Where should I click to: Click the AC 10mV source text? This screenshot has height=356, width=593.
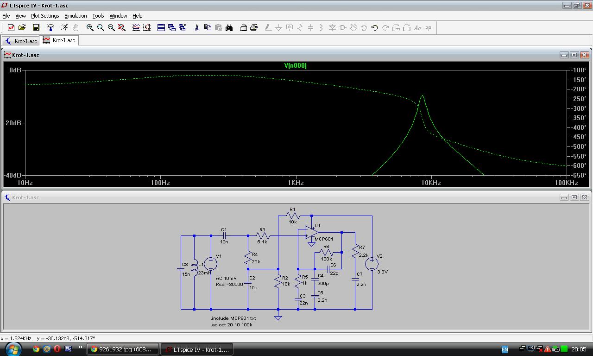click(x=226, y=278)
